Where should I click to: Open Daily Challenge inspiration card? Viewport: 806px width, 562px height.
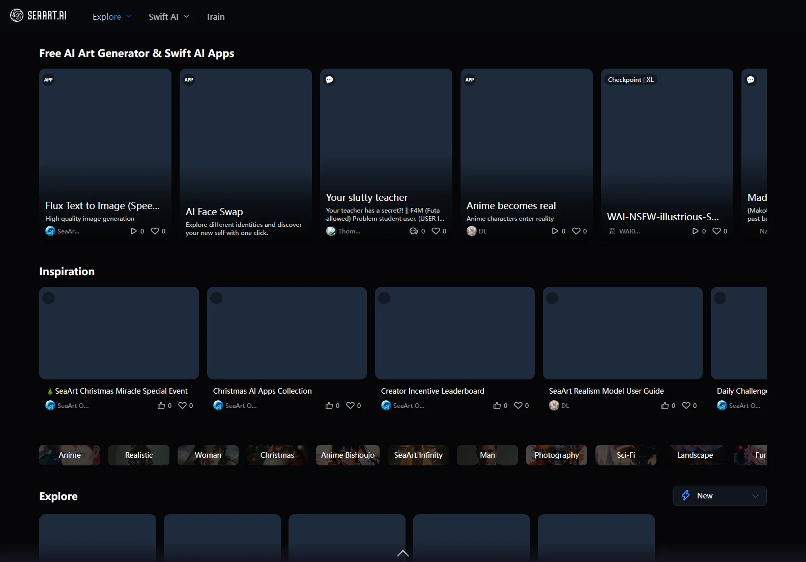click(739, 333)
